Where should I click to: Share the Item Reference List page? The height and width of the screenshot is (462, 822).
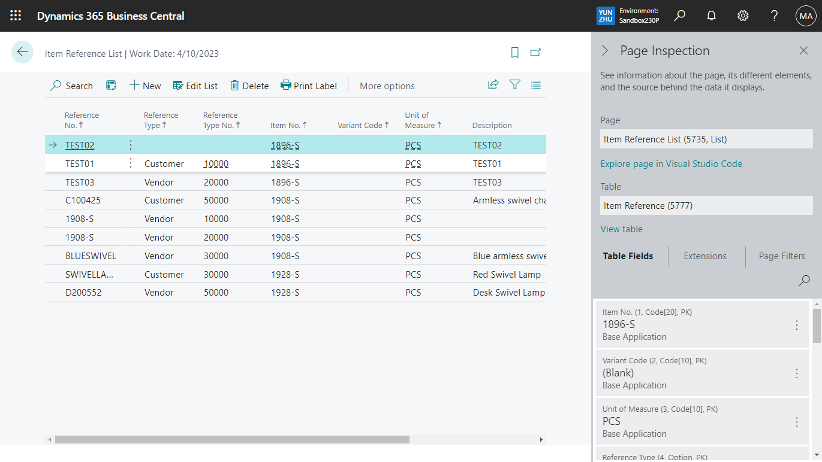pos(493,85)
